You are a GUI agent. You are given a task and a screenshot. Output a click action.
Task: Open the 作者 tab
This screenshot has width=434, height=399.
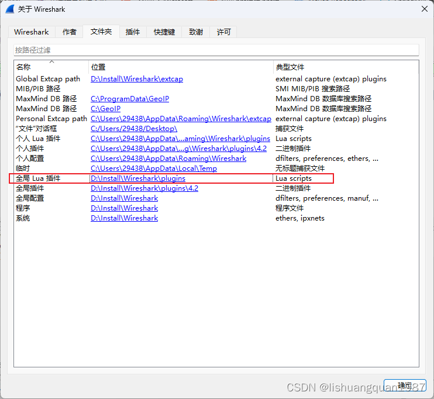pyautogui.click(x=70, y=32)
